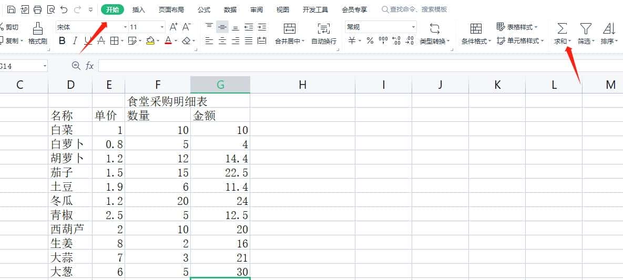This screenshot has width=623, height=280.
Task: Click the distributed alignment icon
Action: pyautogui.click(x=262, y=40)
